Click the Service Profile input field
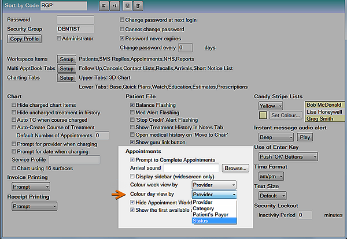 (74, 160)
